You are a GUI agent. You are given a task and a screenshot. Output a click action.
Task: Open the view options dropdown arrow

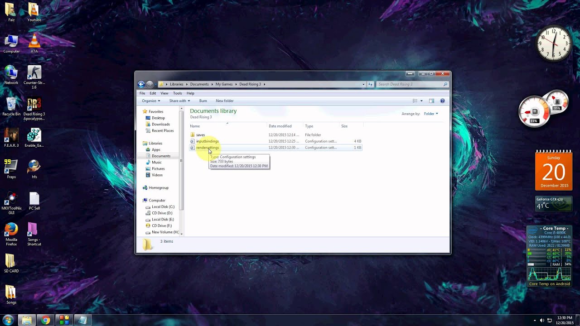tap(421, 101)
